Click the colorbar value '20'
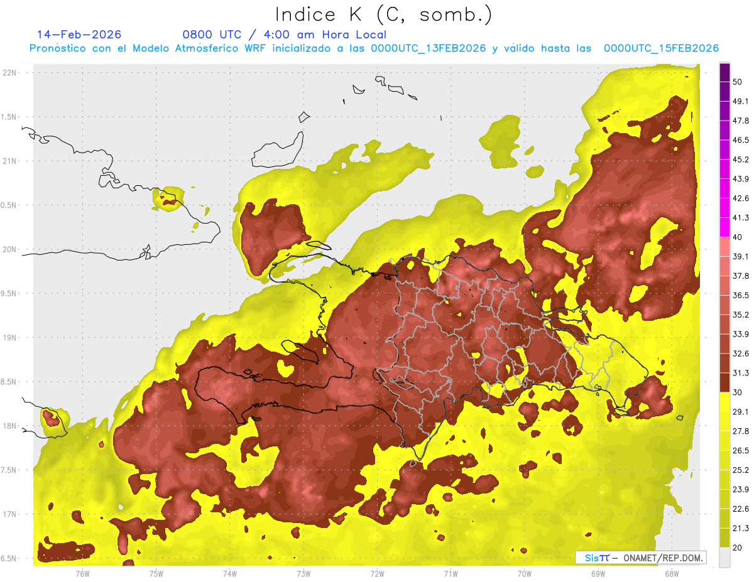Screen dimensions: 754x582 [738, 547]
